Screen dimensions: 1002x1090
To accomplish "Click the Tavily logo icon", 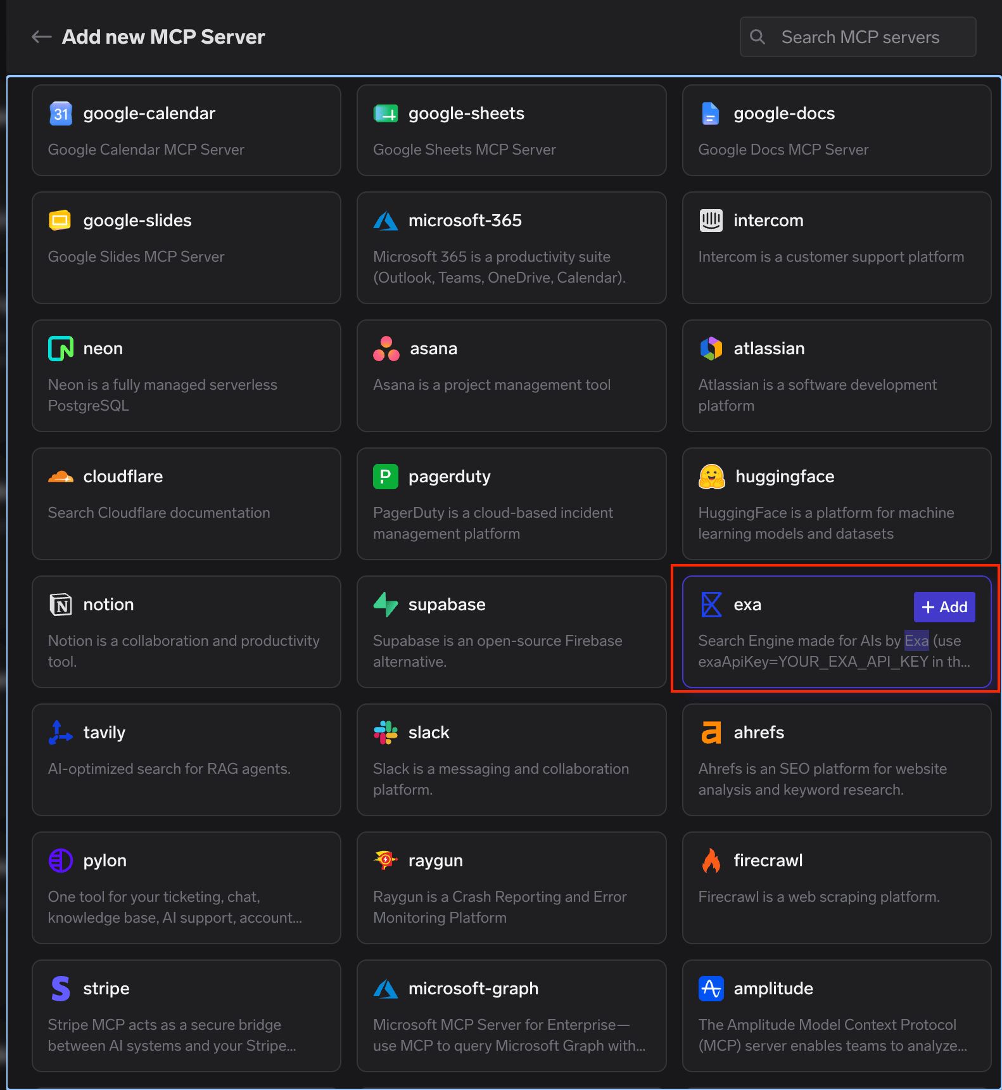I will point(61,733).
